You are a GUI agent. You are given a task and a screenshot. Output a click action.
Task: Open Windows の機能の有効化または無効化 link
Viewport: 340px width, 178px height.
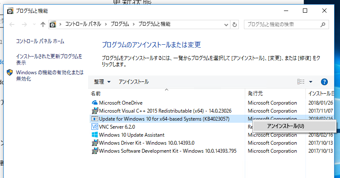coord(50,76)
